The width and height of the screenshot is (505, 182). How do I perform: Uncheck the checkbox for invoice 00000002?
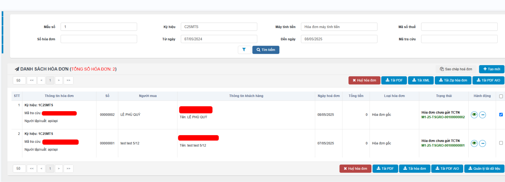[x=501, y=115]
